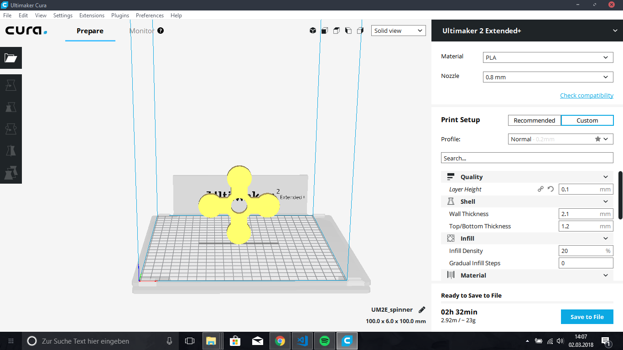This screenshot has height=350, width=623.
Task: Open the View menu
Action: (41, 15)
